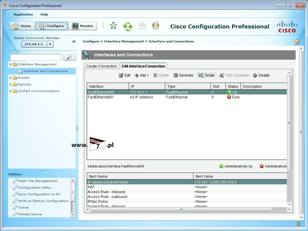Click the Delete trash button

pyautogui.click(x=161, y=75)
